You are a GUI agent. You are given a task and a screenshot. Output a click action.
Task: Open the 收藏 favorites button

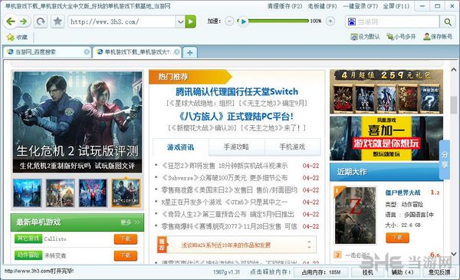[18, 38]
